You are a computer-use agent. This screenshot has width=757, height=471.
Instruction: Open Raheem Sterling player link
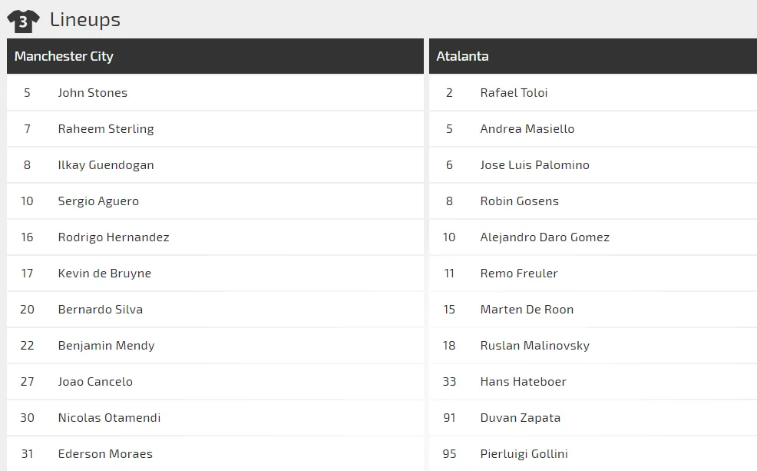point(106,129)
